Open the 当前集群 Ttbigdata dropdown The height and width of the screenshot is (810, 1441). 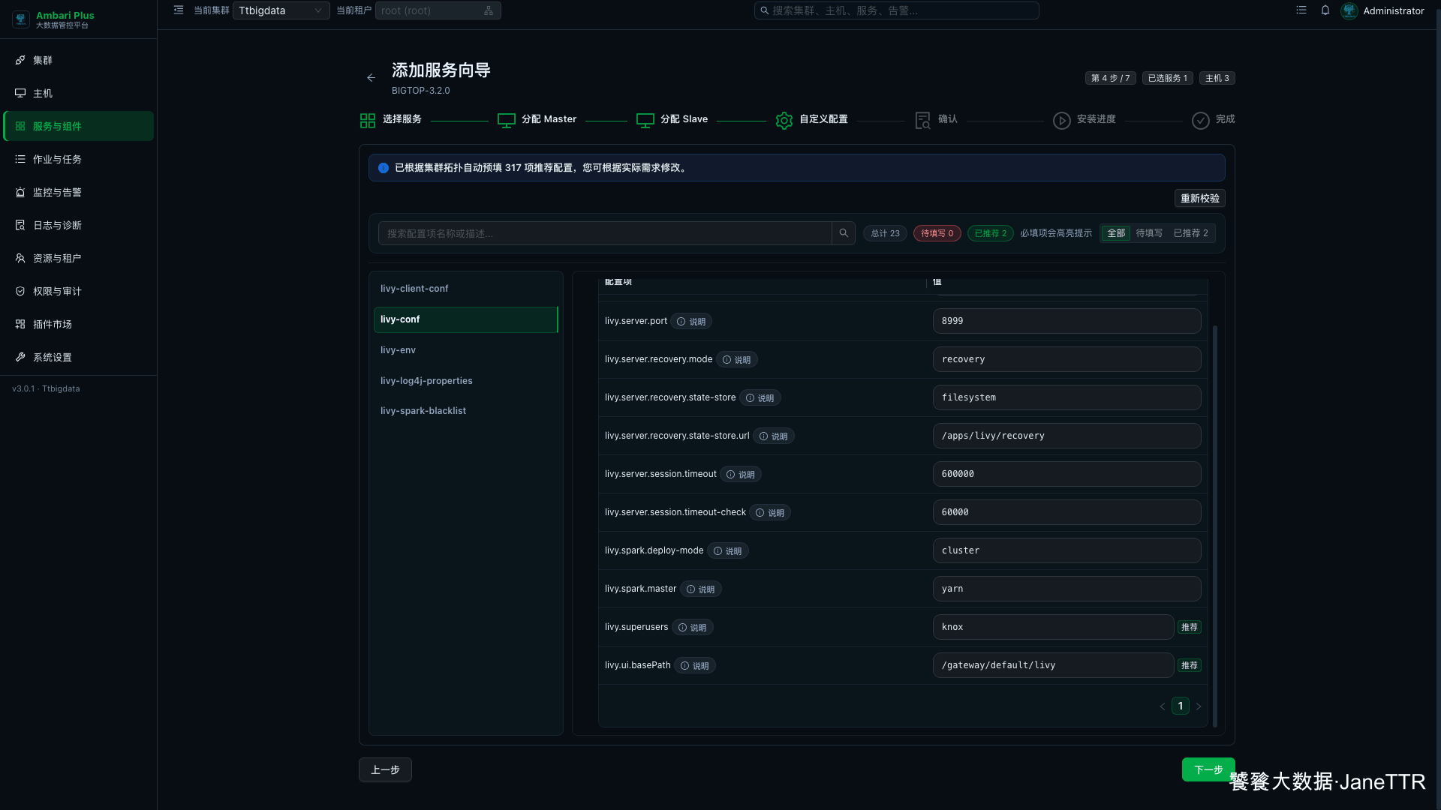281,10
